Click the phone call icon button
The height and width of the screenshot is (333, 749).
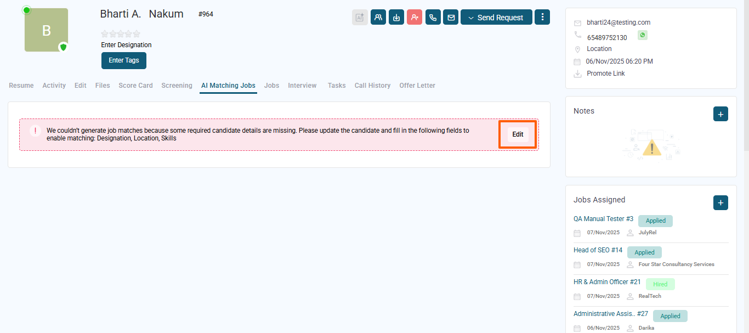[x=433, y=18]
